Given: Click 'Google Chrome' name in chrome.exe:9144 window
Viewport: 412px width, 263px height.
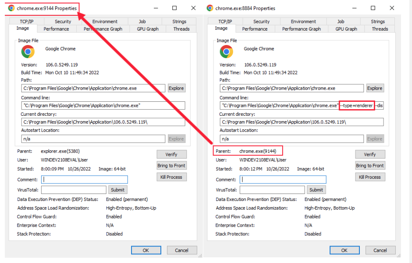Looking at the screenshot, I should pyautogui.click(x=60, y=49).
